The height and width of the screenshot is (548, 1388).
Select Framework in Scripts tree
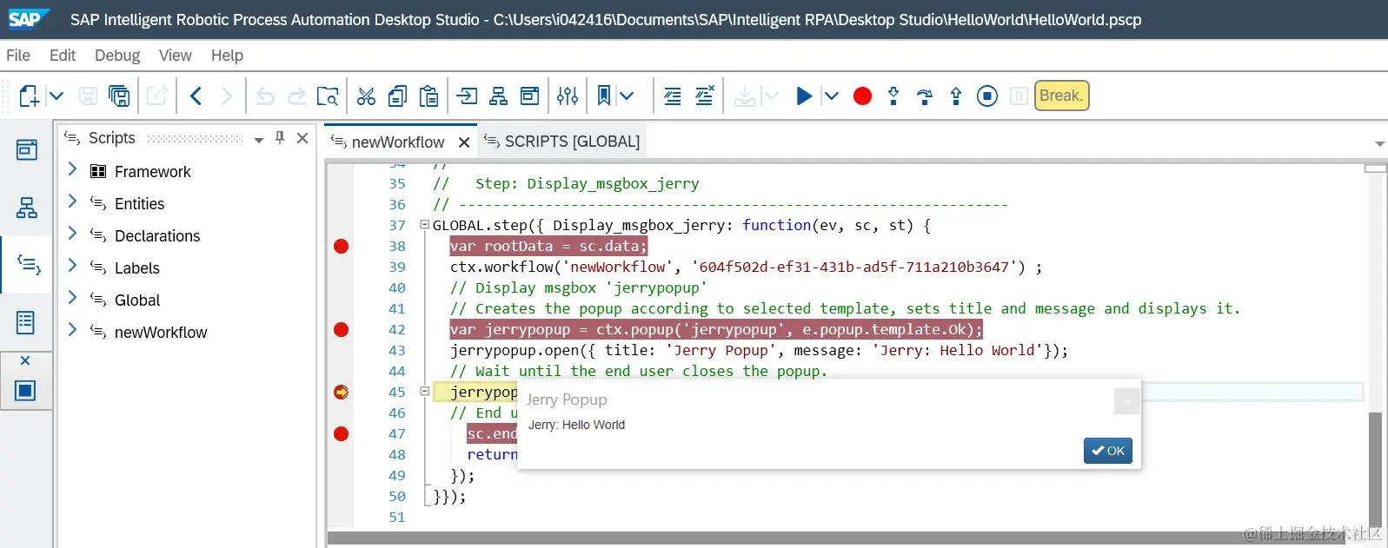pyautogui.click(x=152, y=172)
